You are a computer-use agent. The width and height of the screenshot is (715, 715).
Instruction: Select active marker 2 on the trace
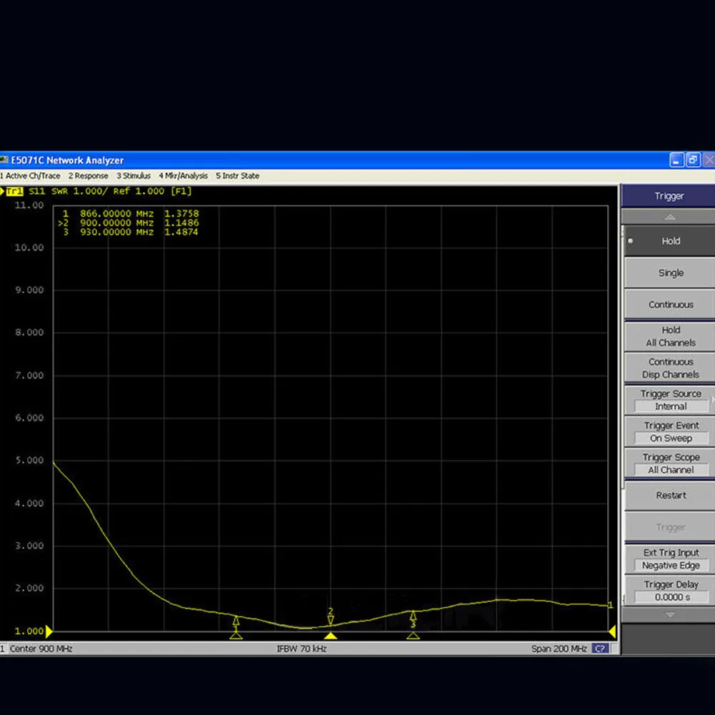(330, 620)
